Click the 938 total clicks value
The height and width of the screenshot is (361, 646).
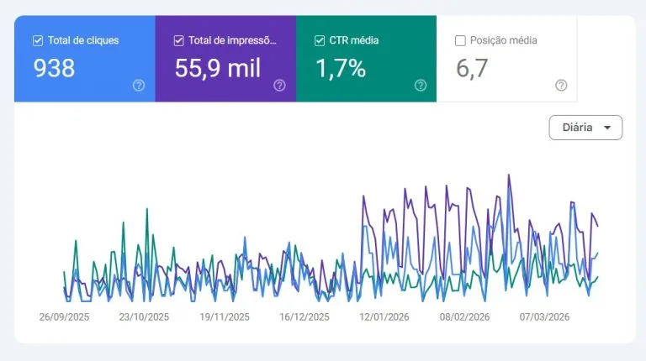(x=54, y=69)
